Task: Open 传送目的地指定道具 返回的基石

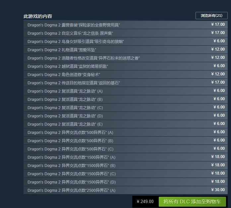Action: pyautogui.click(x=74, y=83)
